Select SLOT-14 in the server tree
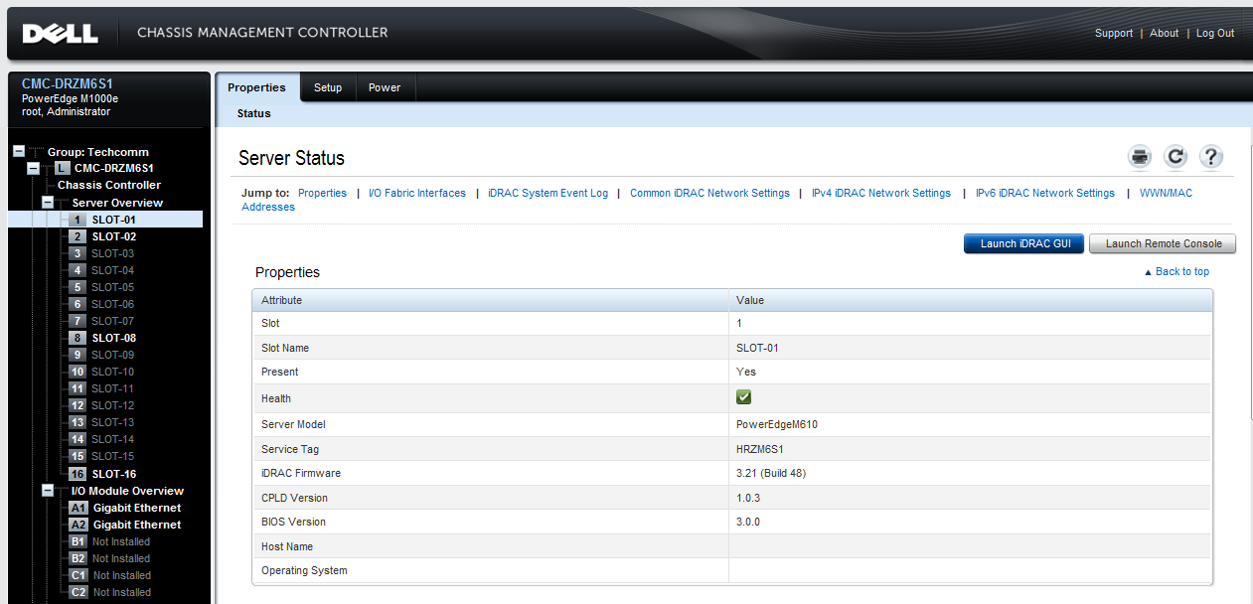Screen dimensions: 1253x604 (x=113, y=439)
